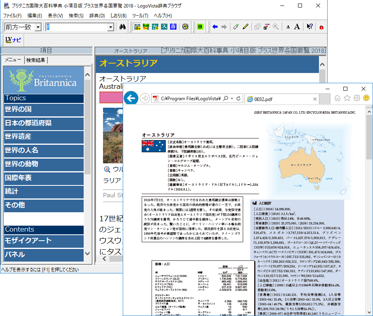Click the smiley feedback icon

[x=366, y=98]
